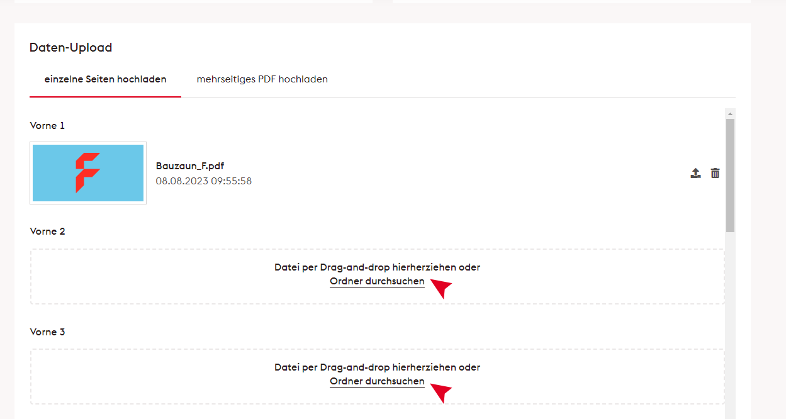Browse folders for Vorne 2 upload

coord(377,281)
